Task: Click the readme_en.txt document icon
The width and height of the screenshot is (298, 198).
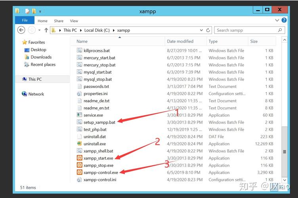Action: [x=79, y=108]
